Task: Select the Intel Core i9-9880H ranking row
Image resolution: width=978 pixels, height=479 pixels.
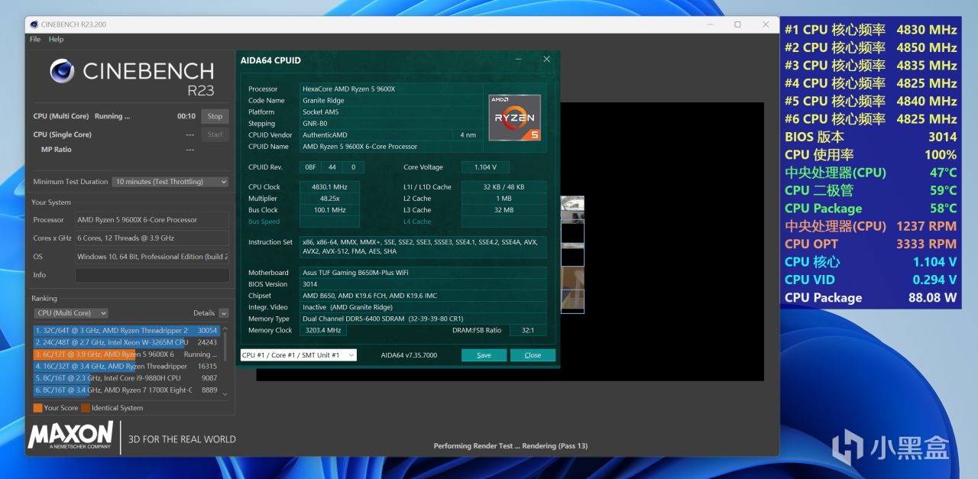Action: (127, 378)
